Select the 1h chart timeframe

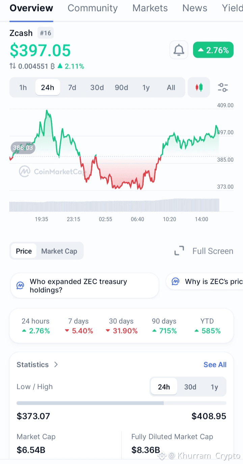point(23,88)
